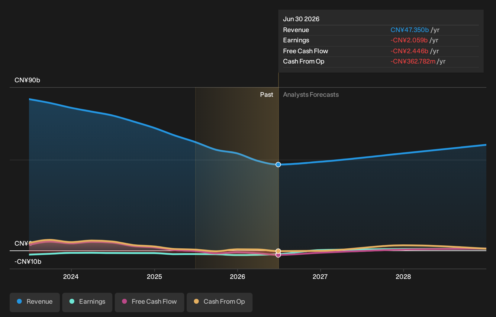Click the -CN¥10b y-axis label
This screenshot has width=496, height=317.
click(x=28, y=262)
